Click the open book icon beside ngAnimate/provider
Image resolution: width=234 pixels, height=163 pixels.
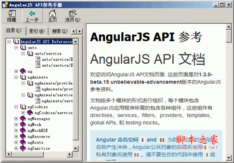click(30, 83)
